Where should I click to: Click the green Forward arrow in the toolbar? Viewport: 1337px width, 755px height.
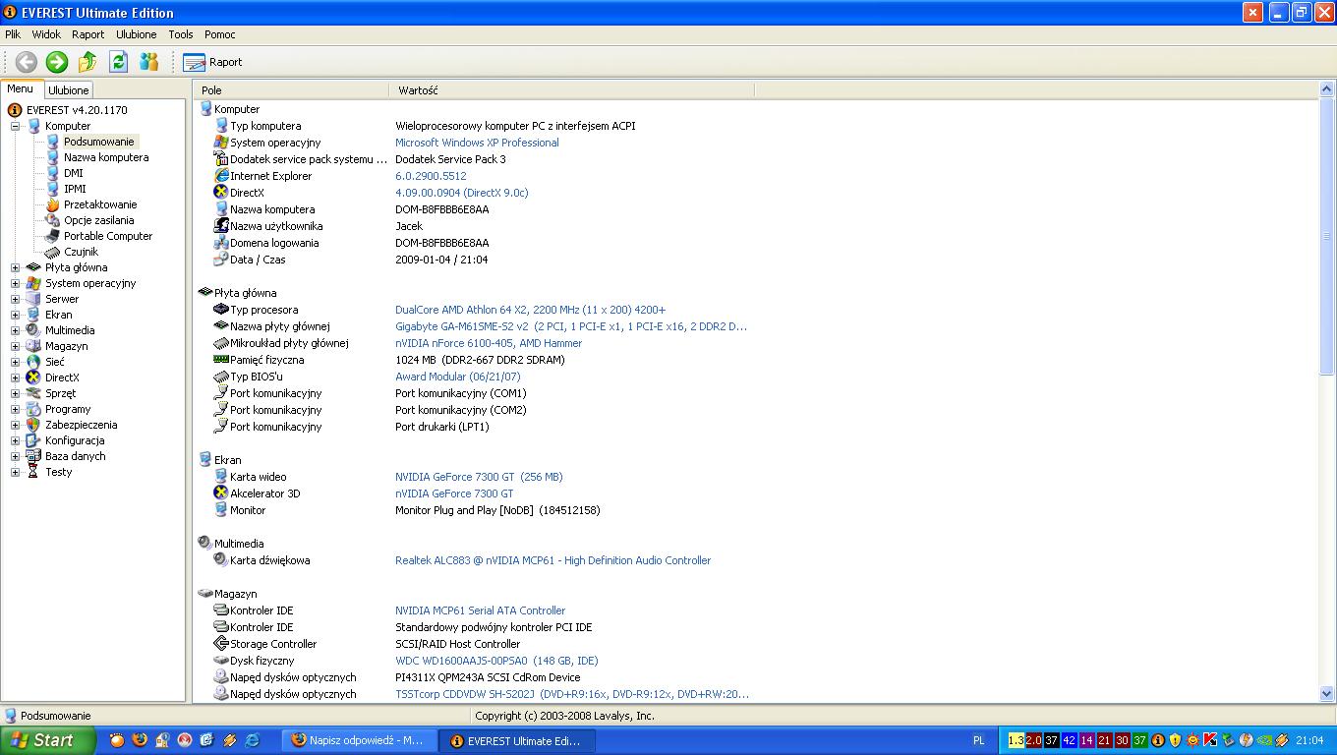57,62
